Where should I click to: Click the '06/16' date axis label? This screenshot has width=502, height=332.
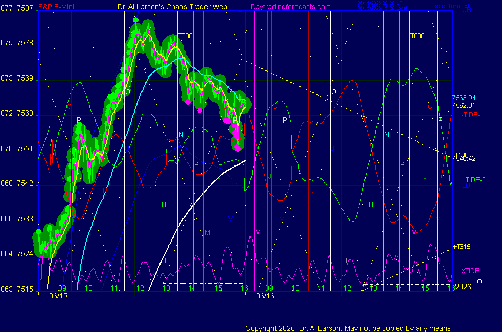(x=265, y=296)
